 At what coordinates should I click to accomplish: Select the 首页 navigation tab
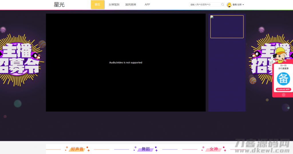point(98,5)
